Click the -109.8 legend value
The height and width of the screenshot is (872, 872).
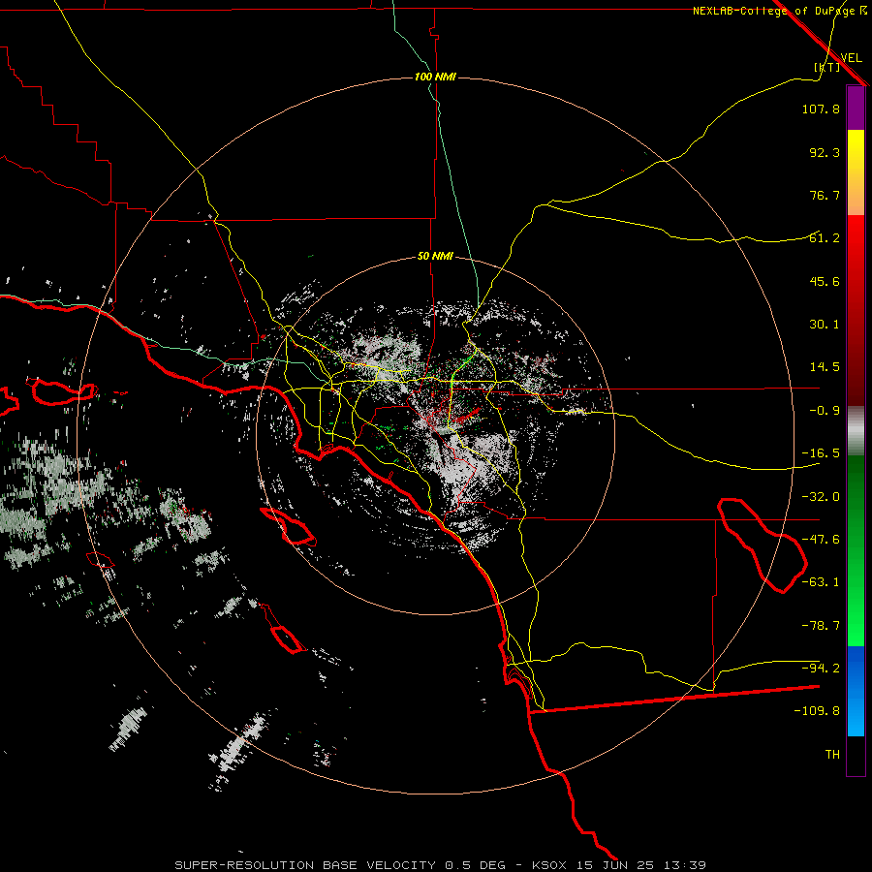817,711
